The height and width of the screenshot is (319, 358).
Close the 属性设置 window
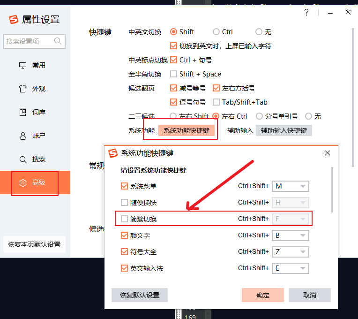[348, 12]
